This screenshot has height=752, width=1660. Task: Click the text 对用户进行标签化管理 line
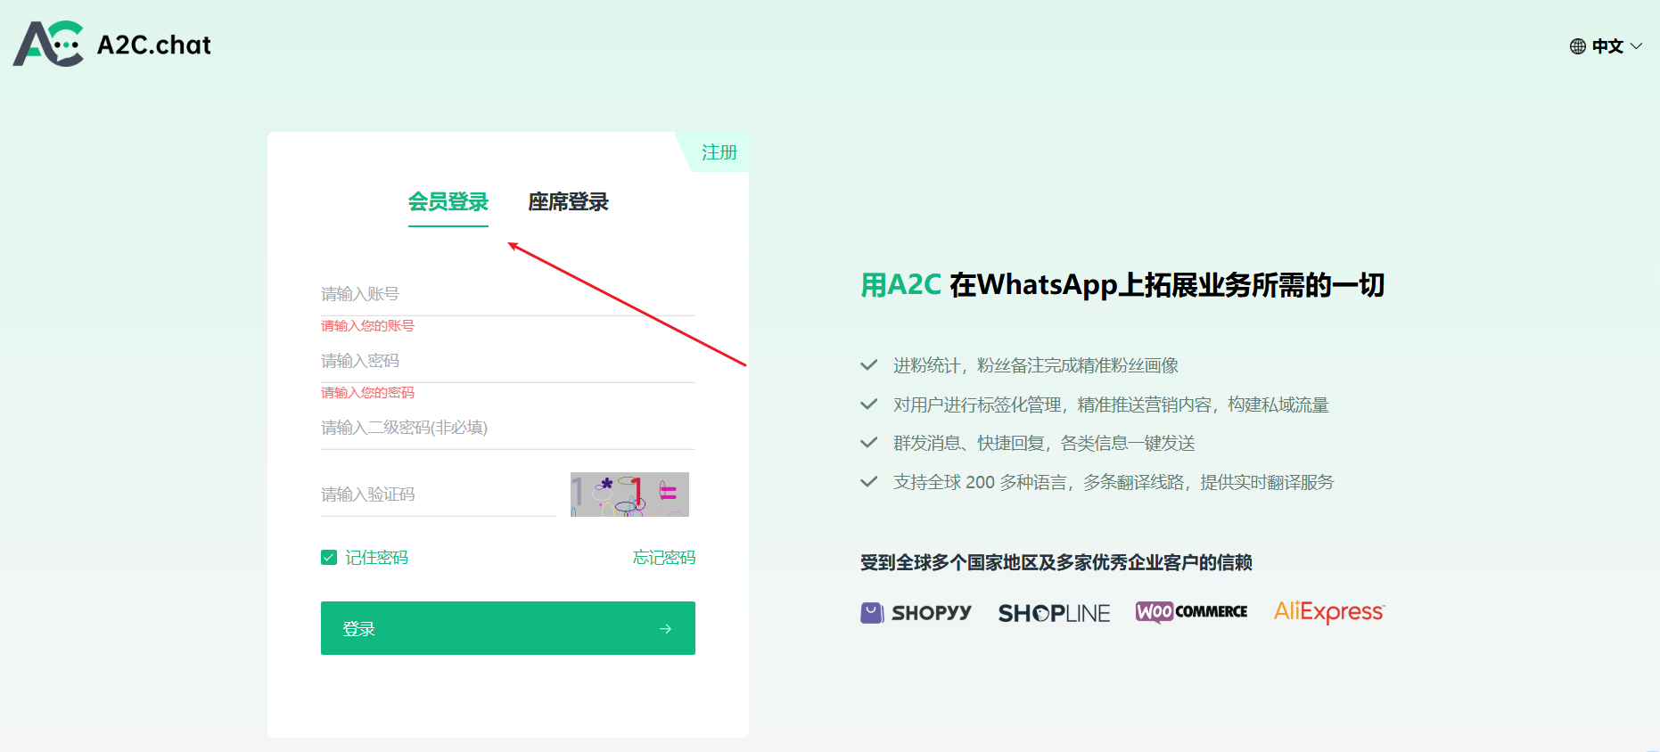[1111, 405]
